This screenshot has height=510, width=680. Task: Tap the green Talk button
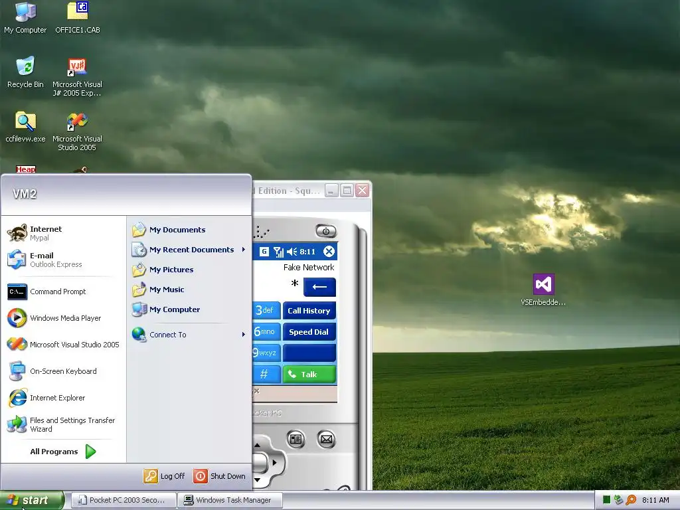click(309, 375)
